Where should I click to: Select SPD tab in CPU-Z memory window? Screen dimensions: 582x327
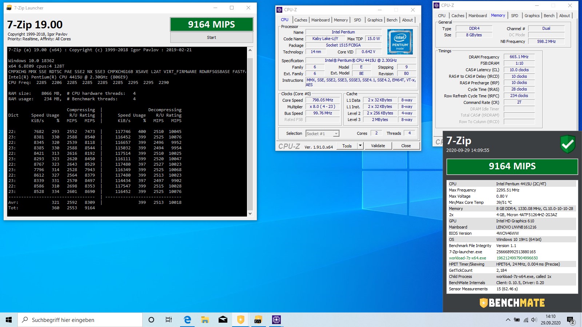pos(515,16)
